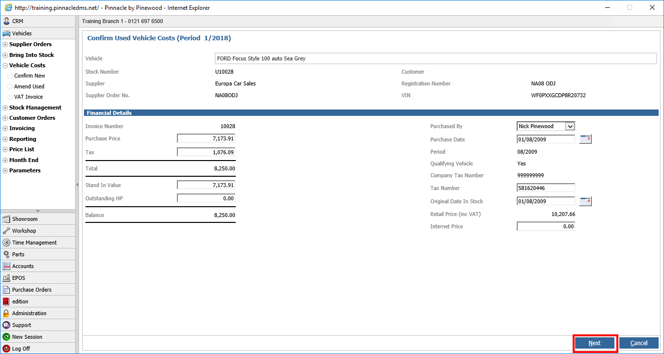Click the Tax amount input field
The height and width of the screenshot is (354, 664).
click(x=206, y=152)
